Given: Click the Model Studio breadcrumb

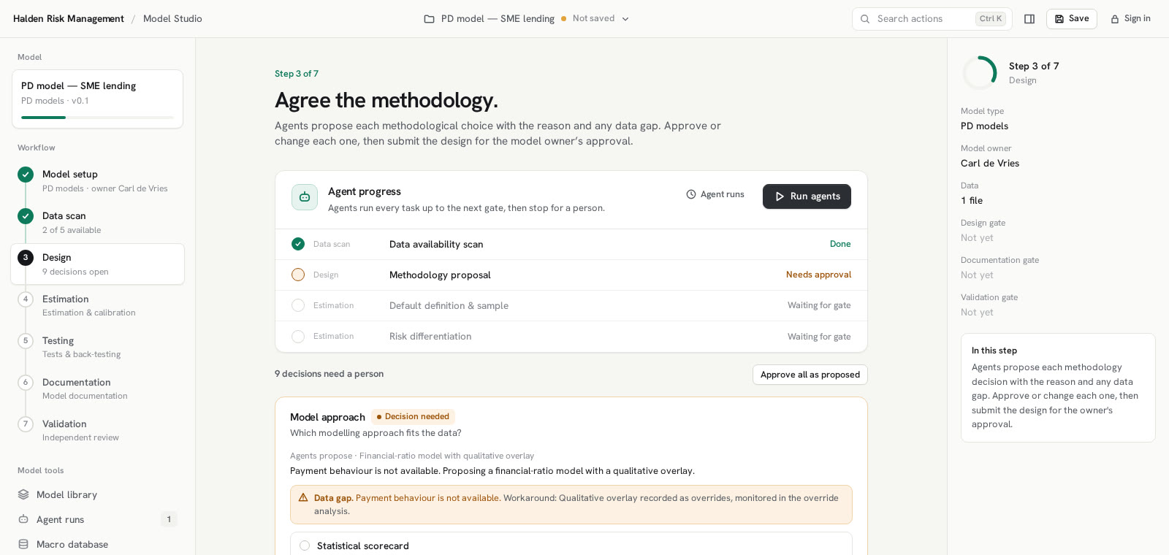Looking at the screenshot, I should [x=172, y=19].
